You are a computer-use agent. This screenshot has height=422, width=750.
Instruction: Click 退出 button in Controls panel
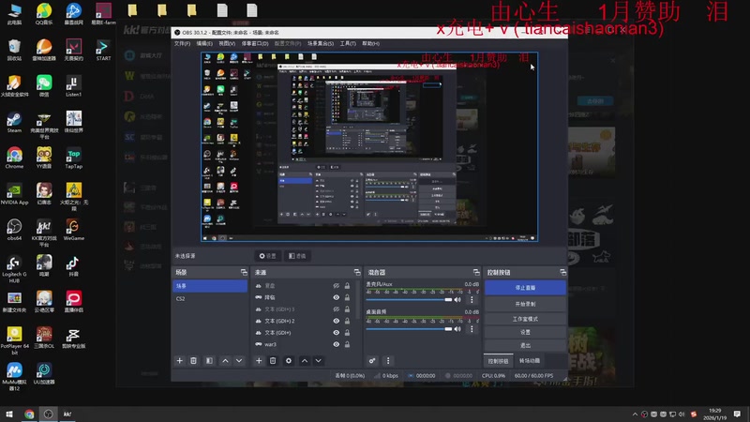pyautogui.click(x=525, y=345)
